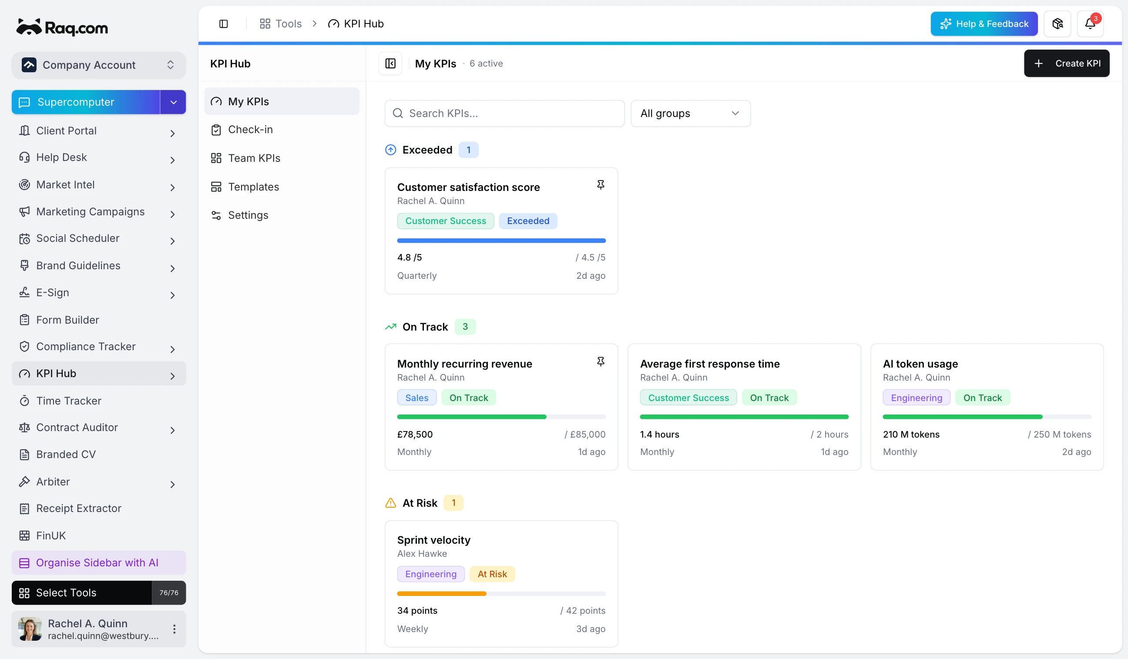Open the All groups filter
The height and width of the screenshot is (659, 1128).
[x=690, y=113]
